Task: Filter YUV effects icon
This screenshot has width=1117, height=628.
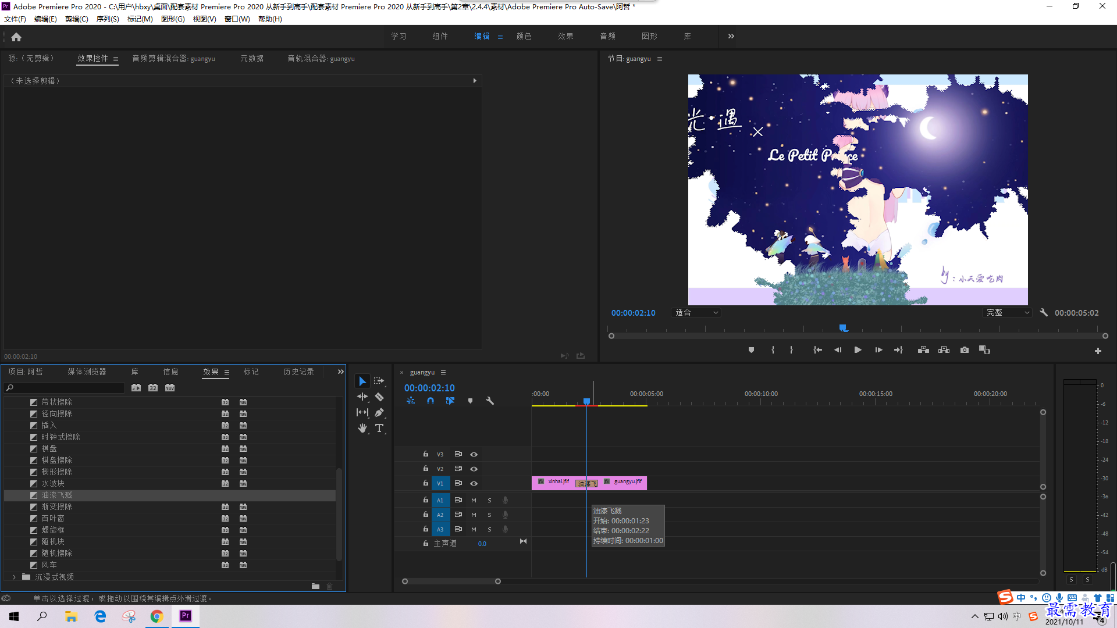Action: point(170,388)
